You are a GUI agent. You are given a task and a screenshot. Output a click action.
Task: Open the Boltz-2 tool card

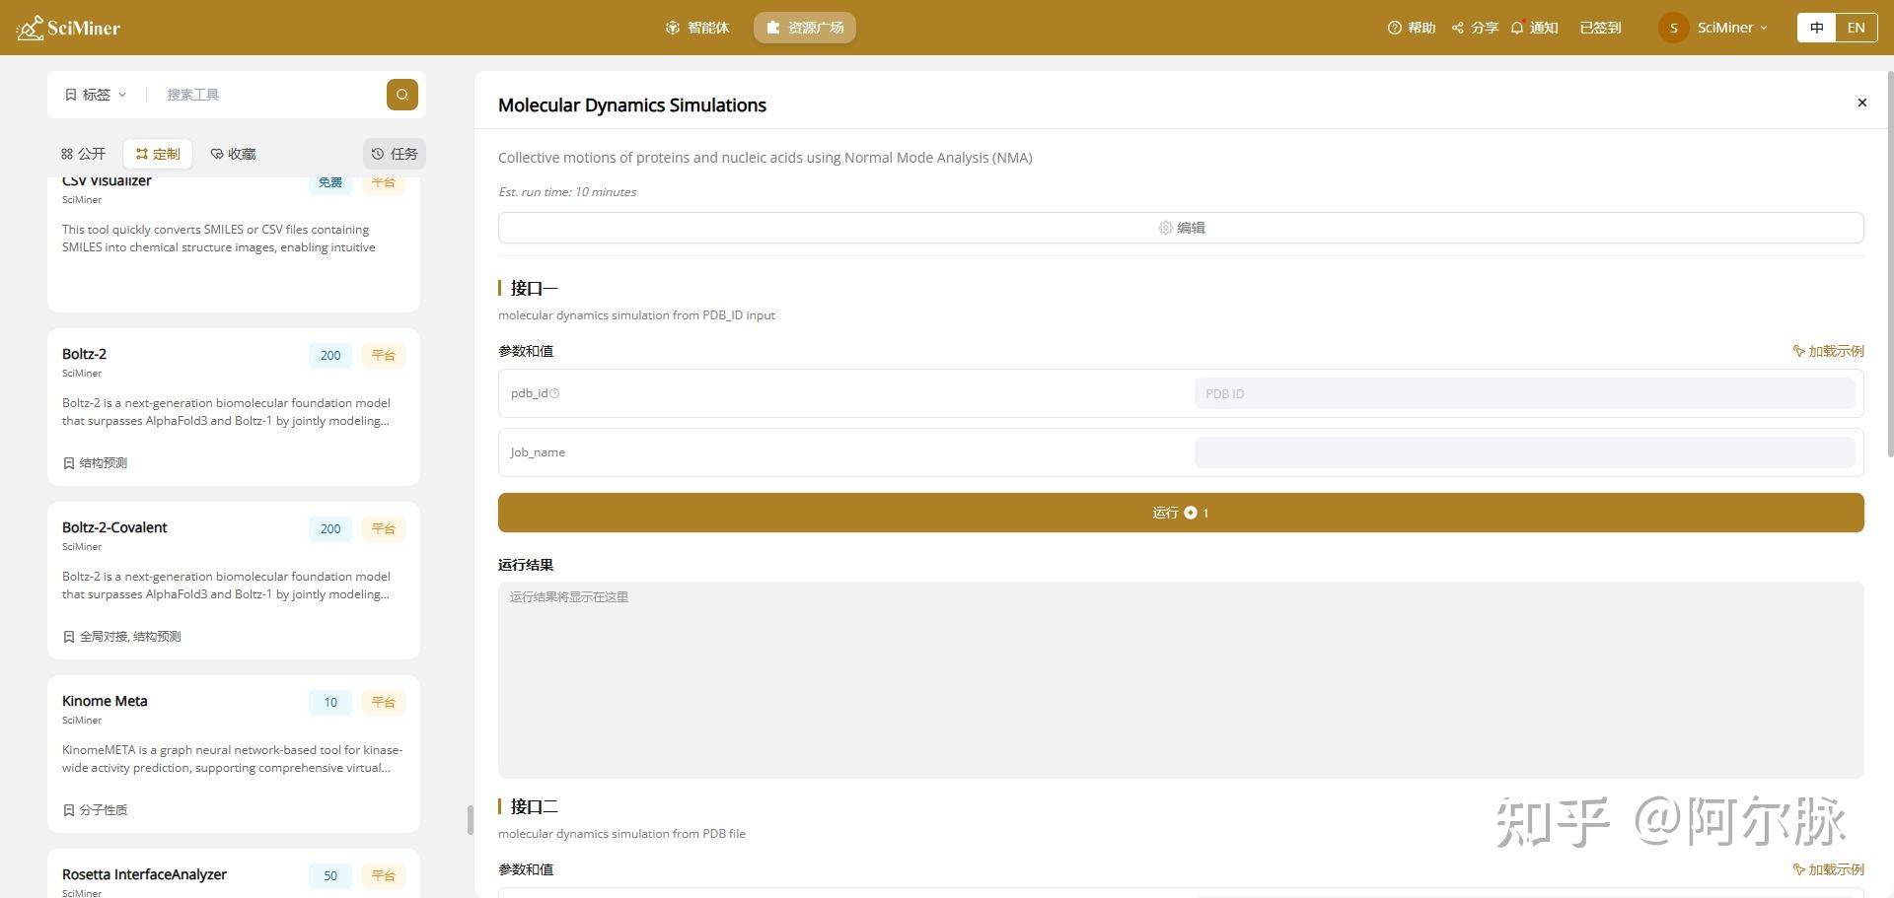[234, 407]
